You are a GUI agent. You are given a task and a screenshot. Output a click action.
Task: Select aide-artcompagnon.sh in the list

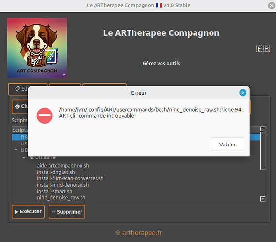pyautogui.click(x=63, y=166)
